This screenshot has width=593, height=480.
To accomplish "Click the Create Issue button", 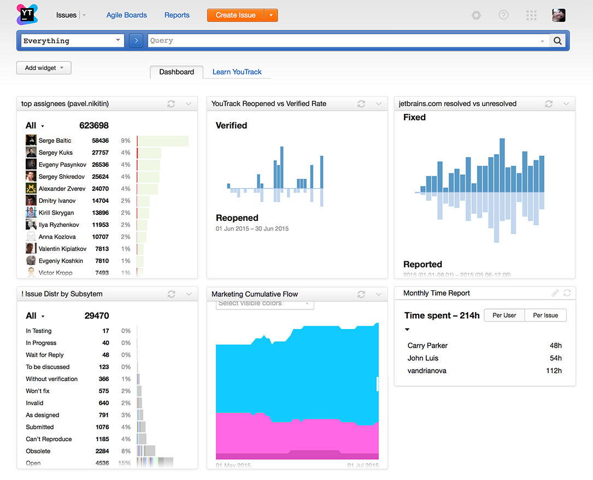I will tap(236, 15).
